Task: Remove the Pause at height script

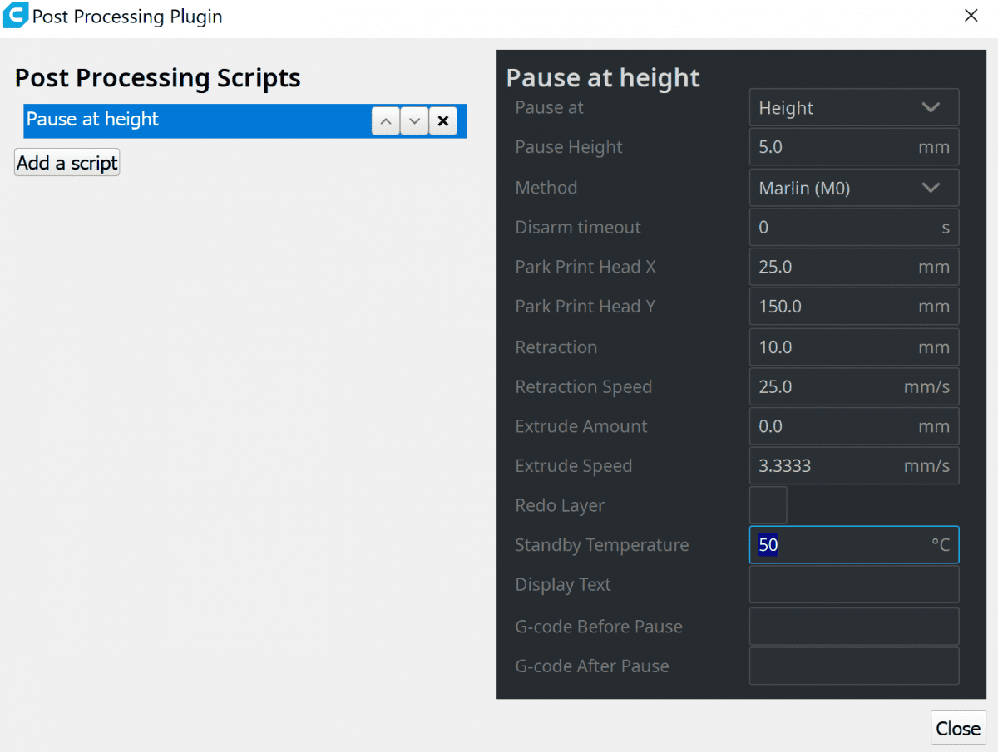Action: [x=443, y=121]
